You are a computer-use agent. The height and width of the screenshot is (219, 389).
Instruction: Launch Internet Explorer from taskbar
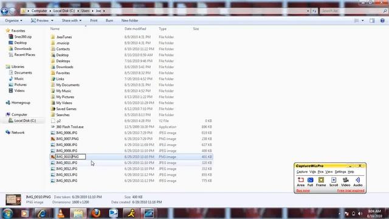(41, 214)
